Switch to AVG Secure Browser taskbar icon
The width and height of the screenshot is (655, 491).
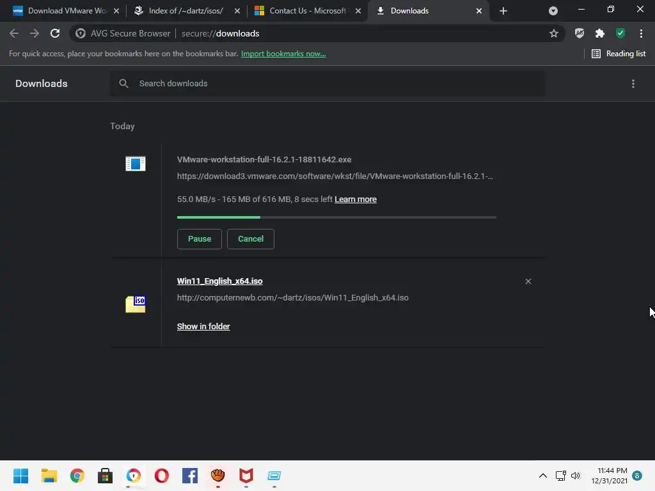point(134,476)
